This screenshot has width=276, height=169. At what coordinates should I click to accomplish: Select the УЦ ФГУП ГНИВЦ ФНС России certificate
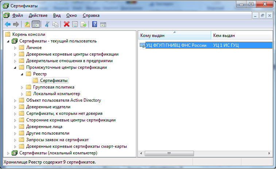click(x=176, y=45)
